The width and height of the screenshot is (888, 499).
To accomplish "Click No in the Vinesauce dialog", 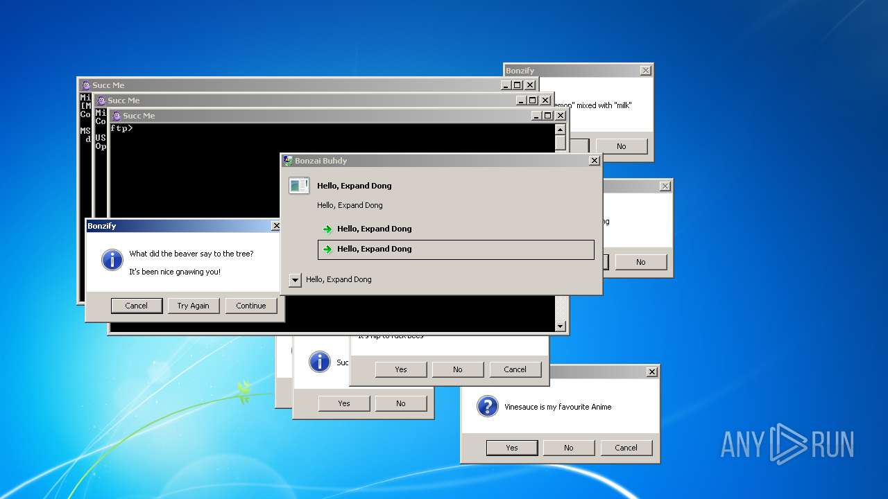I will click(x=569, y=448).
